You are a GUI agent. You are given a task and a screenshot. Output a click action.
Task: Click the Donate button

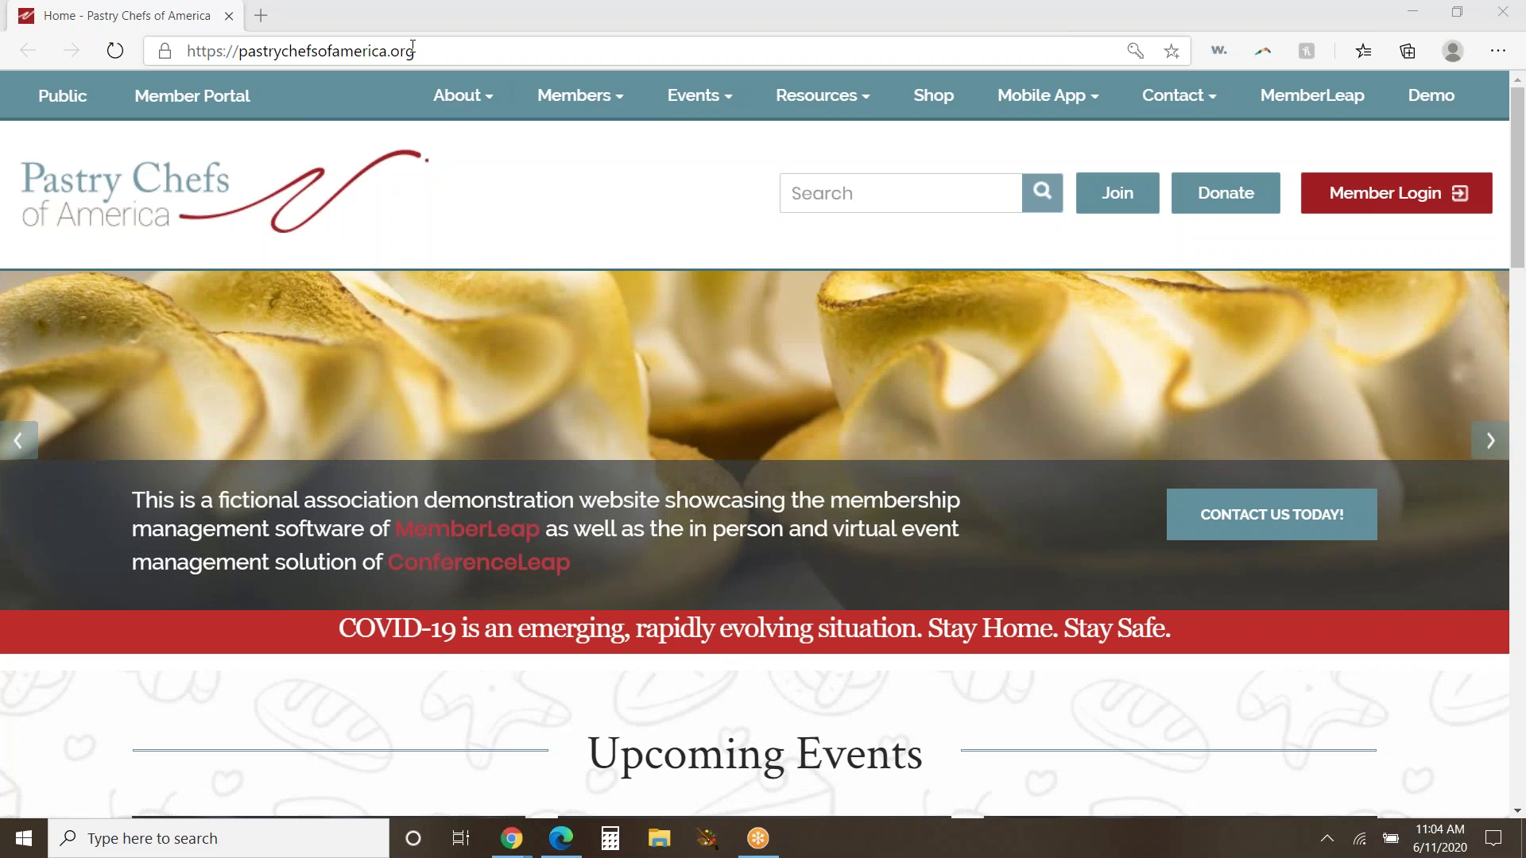1226,193
